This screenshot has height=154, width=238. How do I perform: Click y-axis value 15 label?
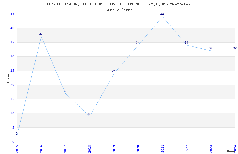(12, 99)
